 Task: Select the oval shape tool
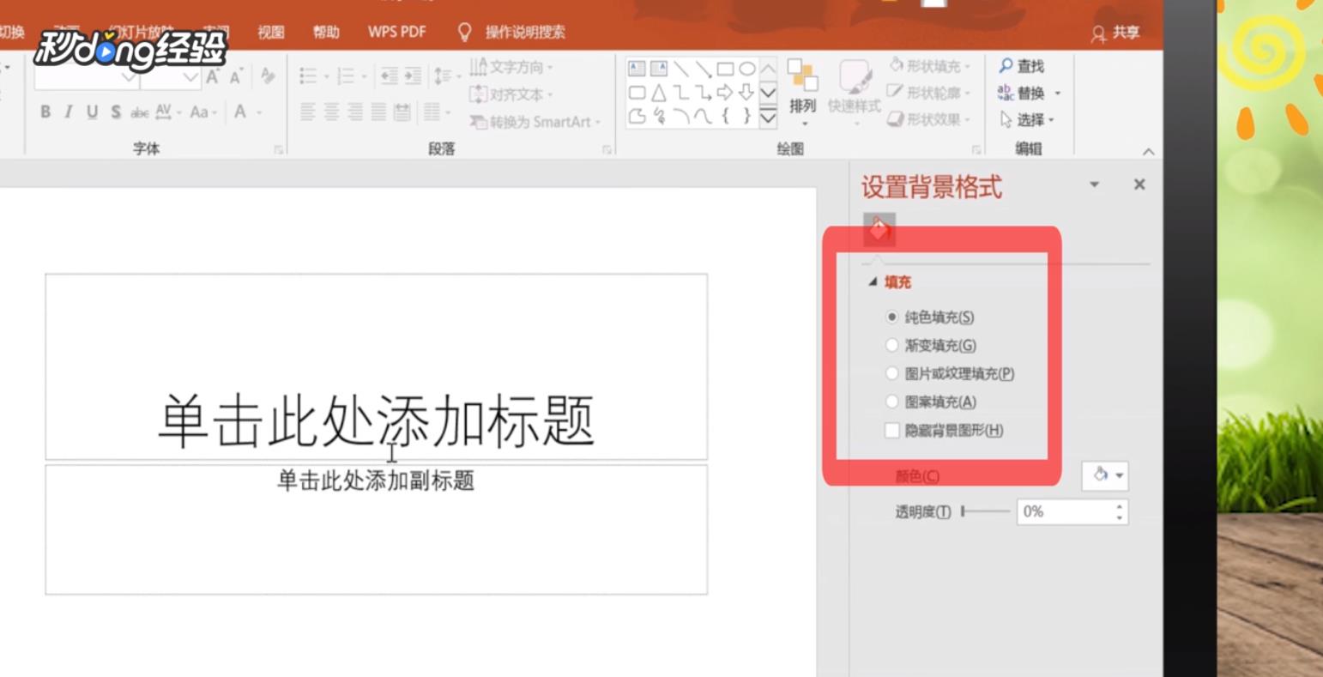749,68
